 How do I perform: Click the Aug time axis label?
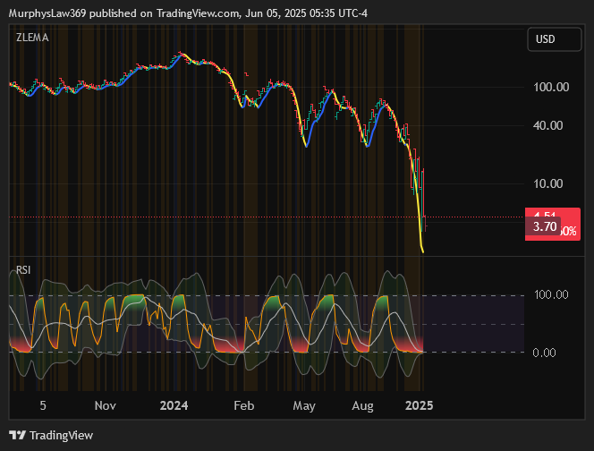[x=362, y=406]
